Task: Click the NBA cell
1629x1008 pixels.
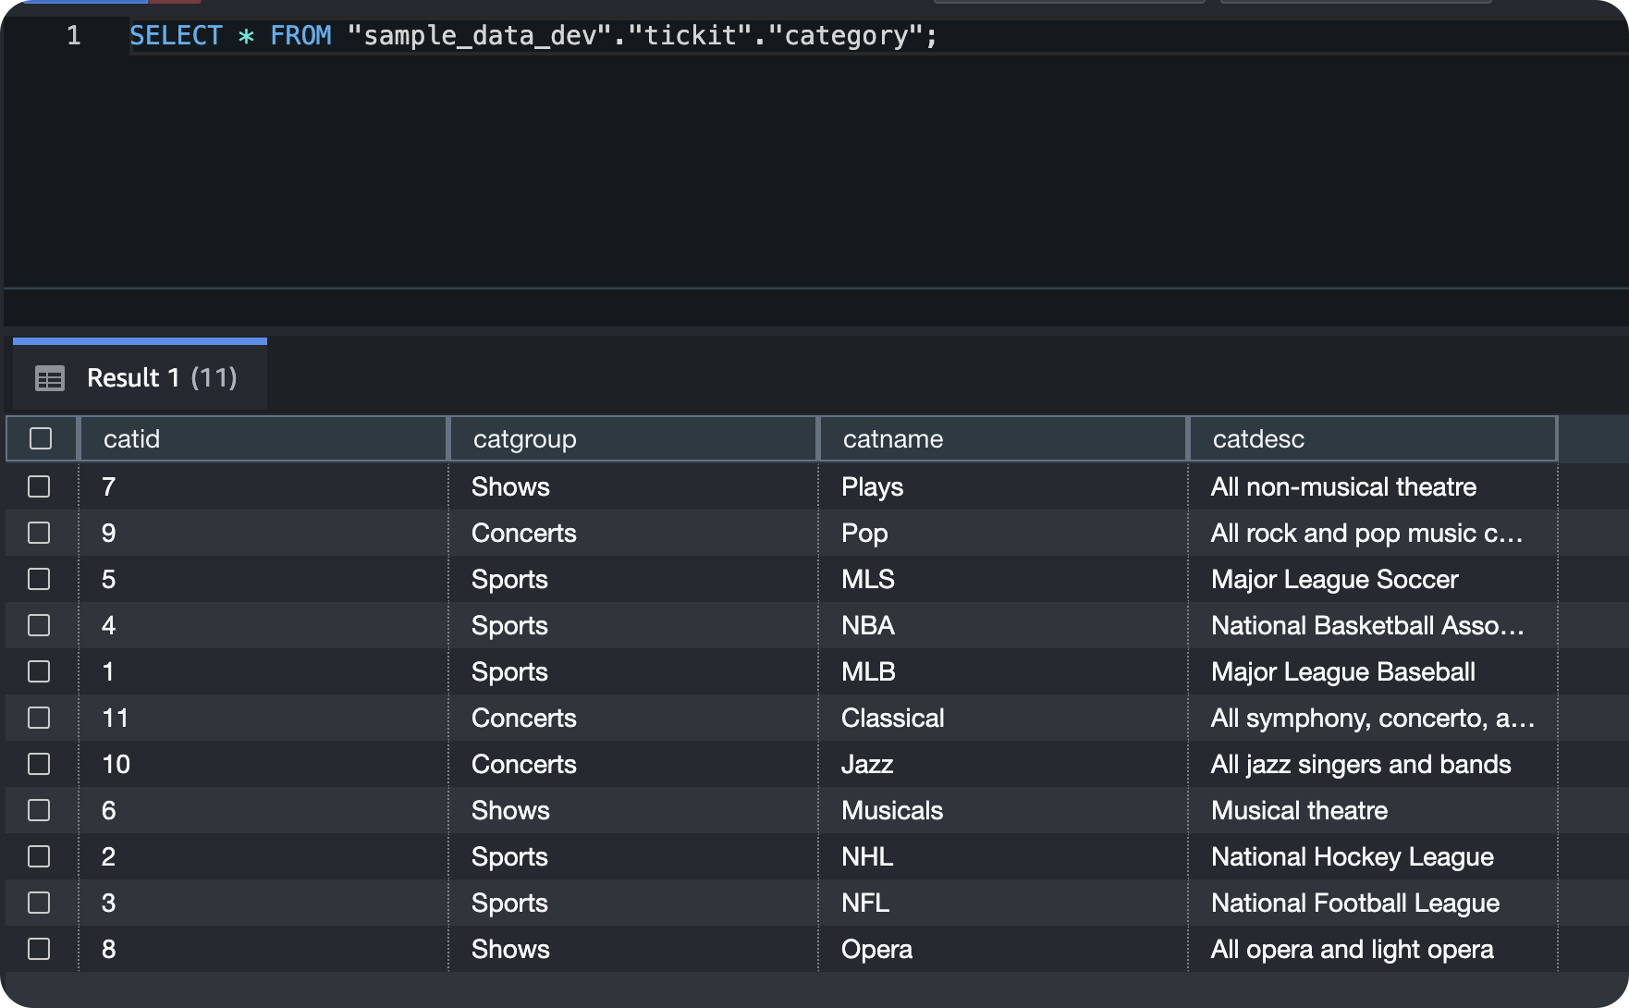Action: click(1003, 625)
